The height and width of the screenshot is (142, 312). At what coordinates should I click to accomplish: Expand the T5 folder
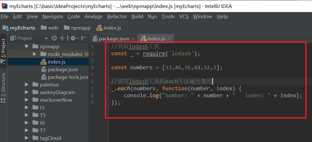pos(27,115)
